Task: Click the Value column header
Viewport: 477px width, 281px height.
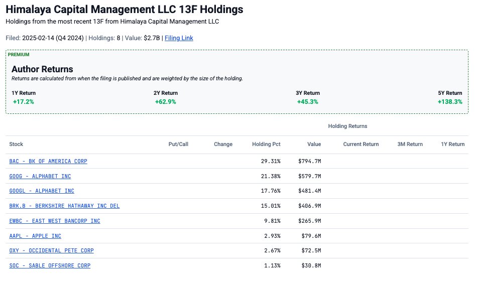Action: [x=314, y=144]
